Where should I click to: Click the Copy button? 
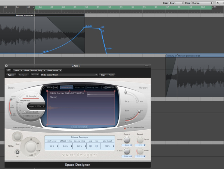[x=103, y=75]
